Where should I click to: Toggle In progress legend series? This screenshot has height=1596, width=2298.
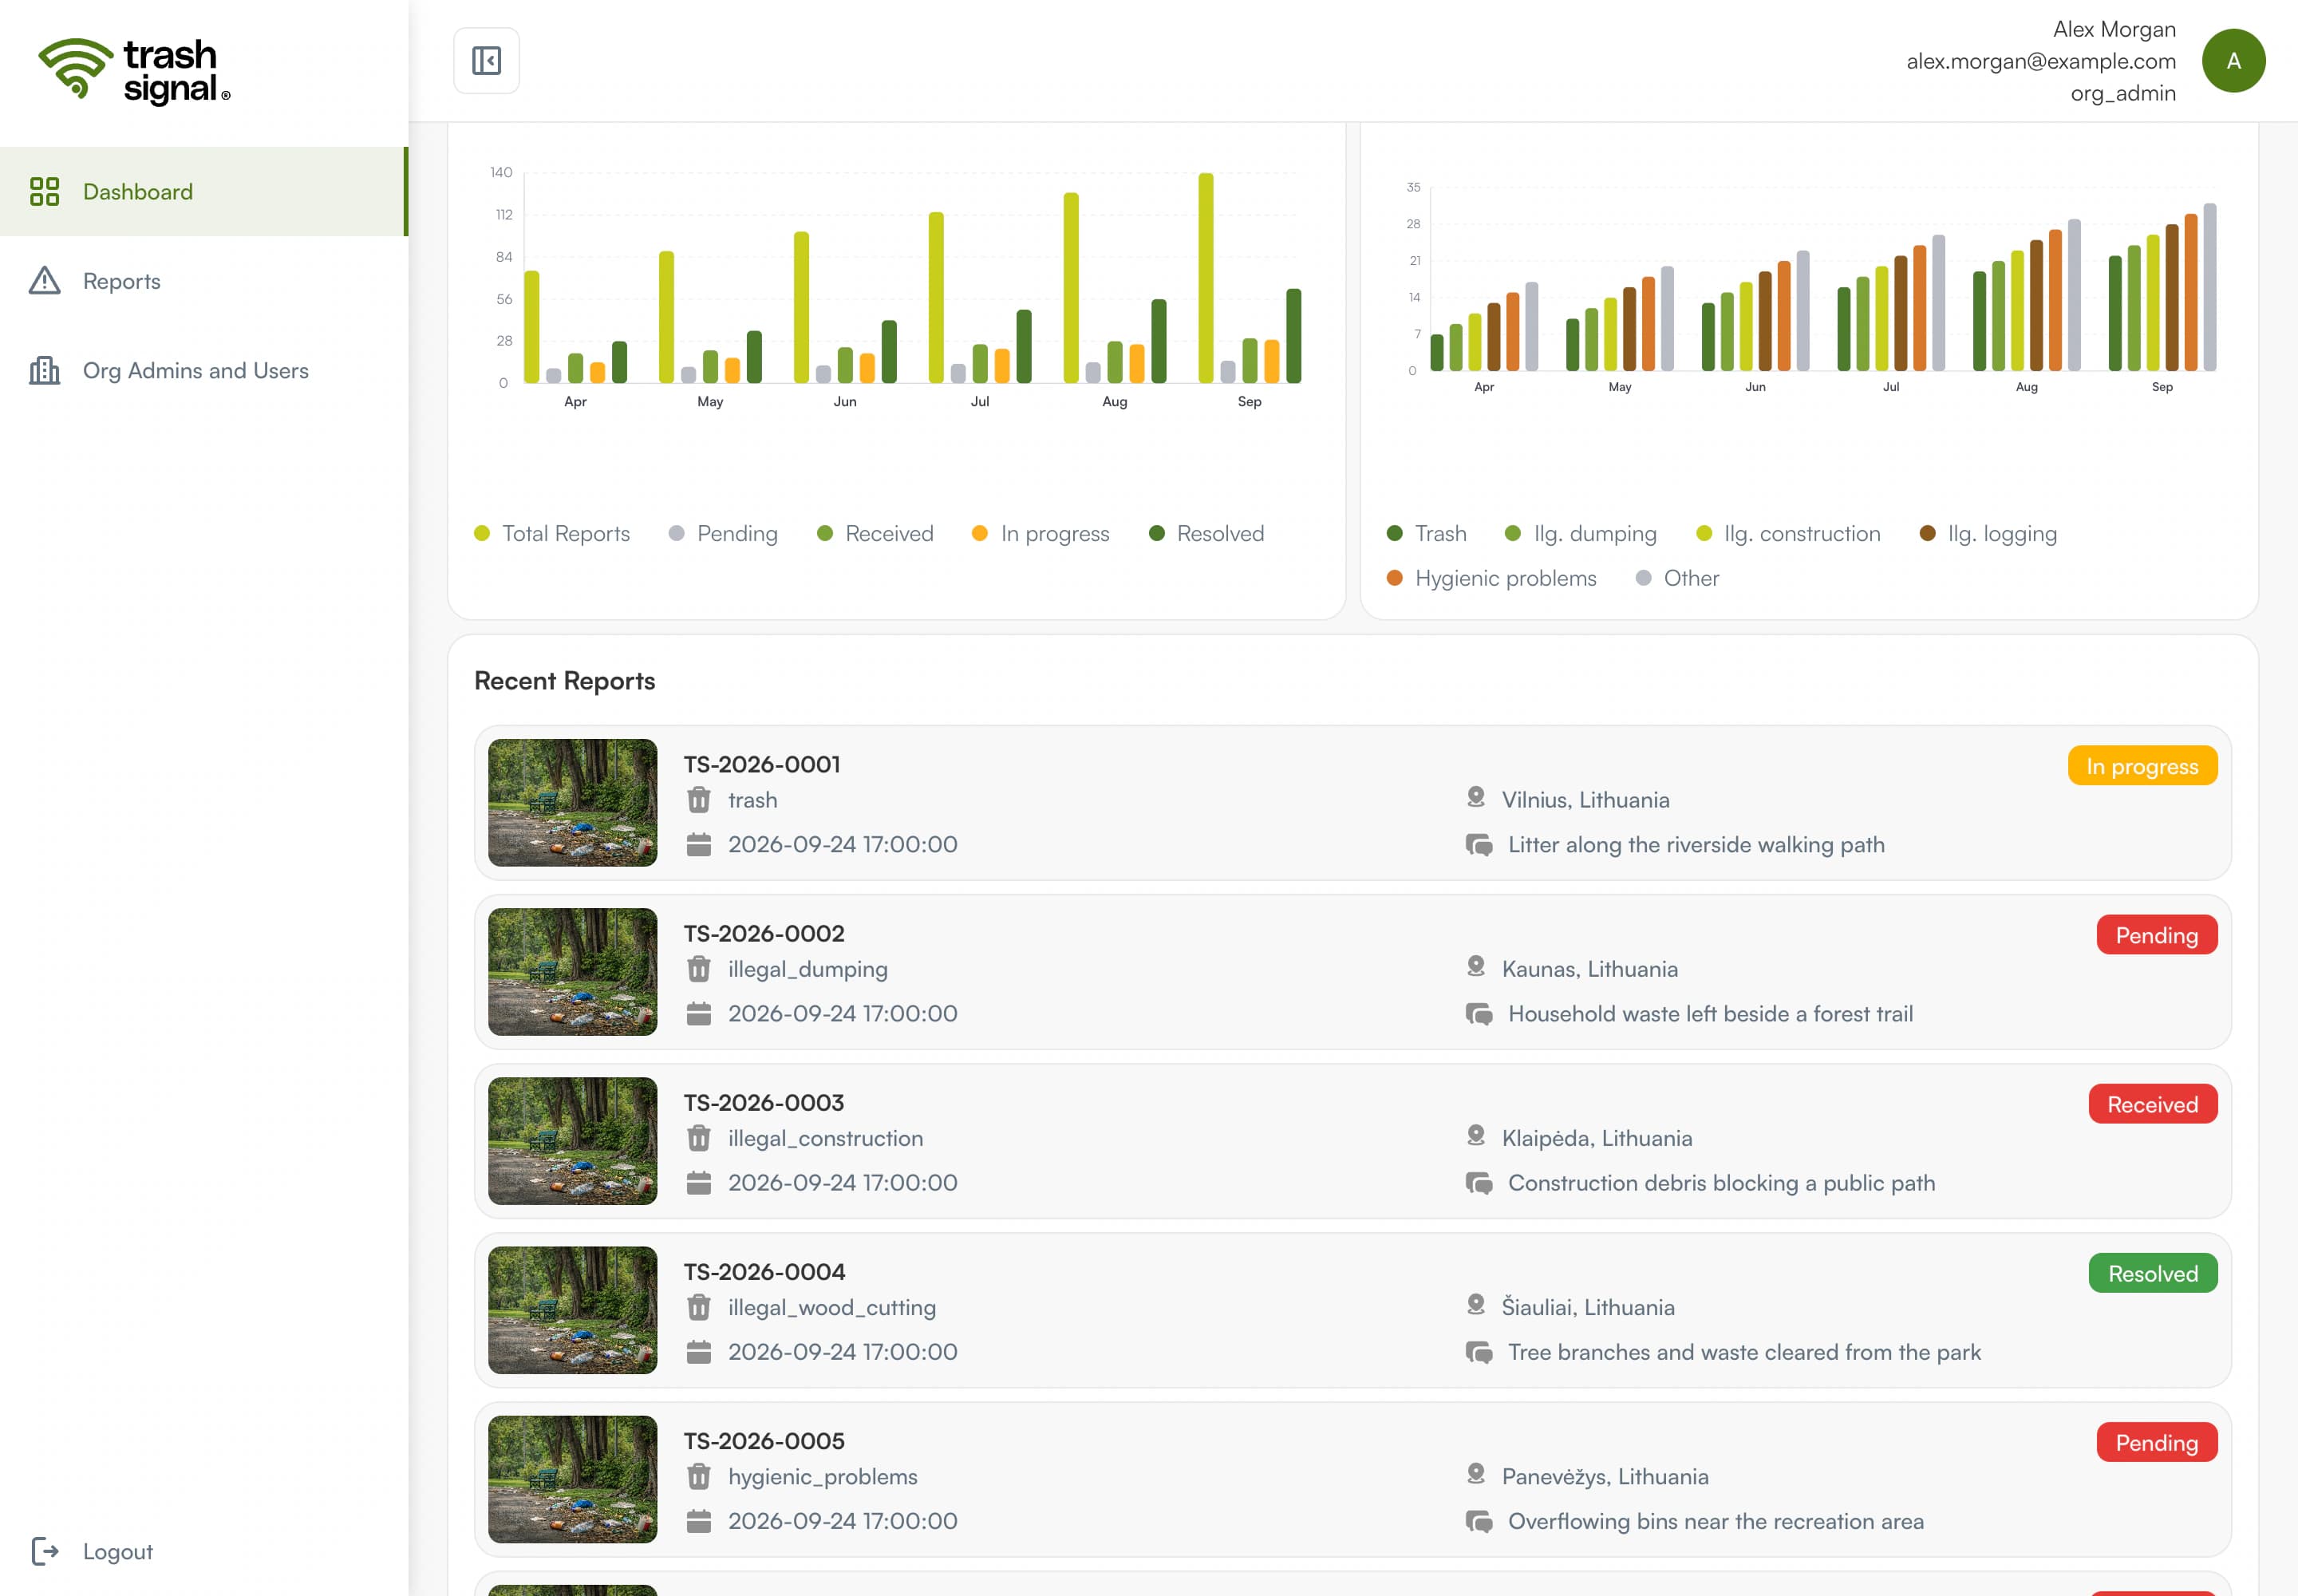(1041, 533)
